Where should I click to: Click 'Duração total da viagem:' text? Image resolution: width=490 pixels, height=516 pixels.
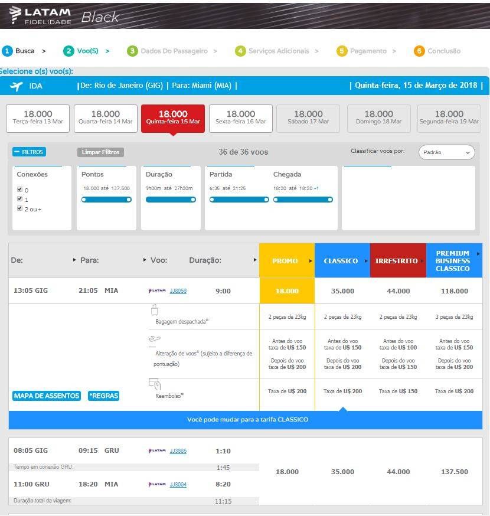[x=42, y=501]
